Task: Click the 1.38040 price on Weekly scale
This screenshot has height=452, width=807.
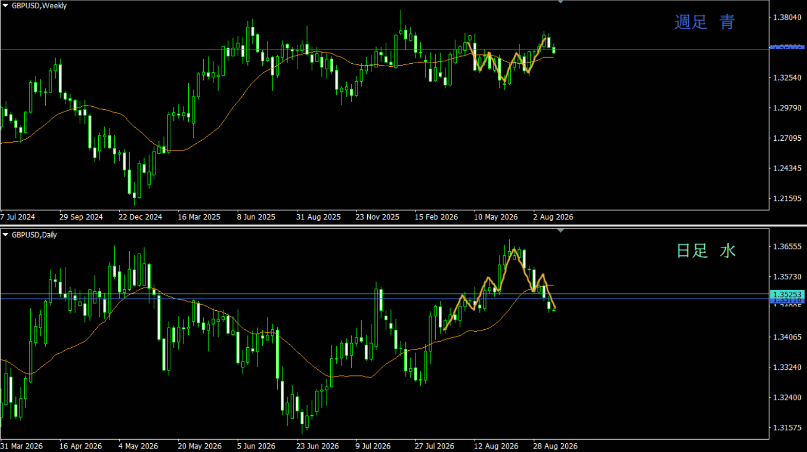Action: (787, 17)
